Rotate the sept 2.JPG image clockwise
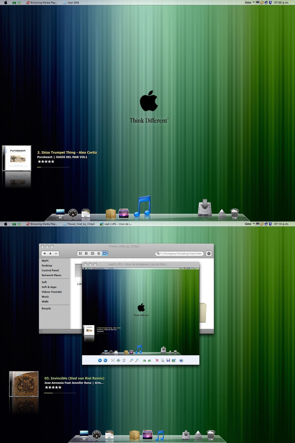 coord(144,360)
